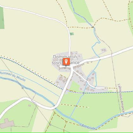The height and width of the screenshot is (133, 133).
Task: Click the large pink building in the bottom-left
Action: tap(7, 123)
